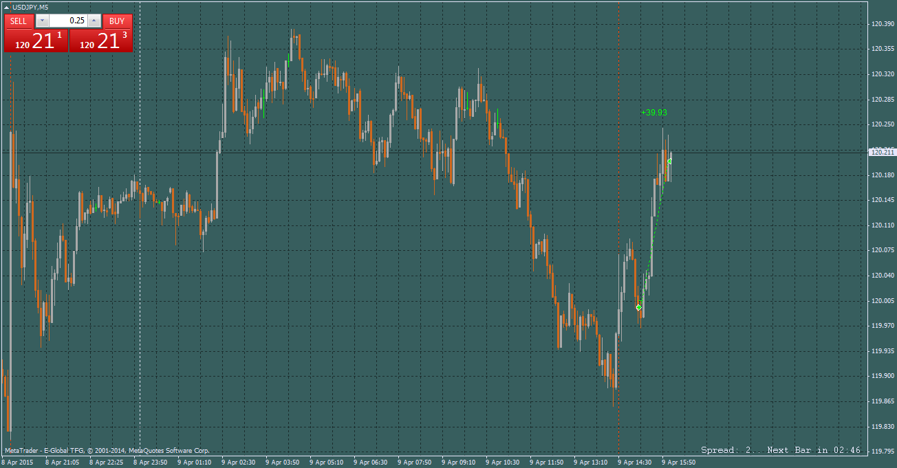Click the 9 Apr 09:10 time label
897x468 pixels.
pos(458,463)
